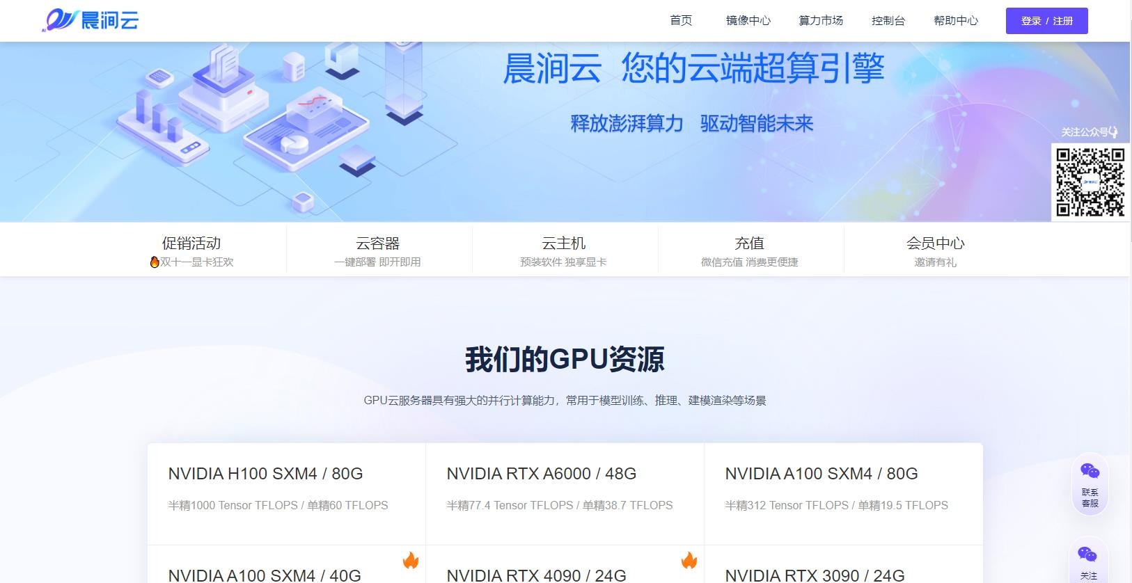Click the 登录 / 注册 button
1132x583 pixels.
coord(1047,21)
